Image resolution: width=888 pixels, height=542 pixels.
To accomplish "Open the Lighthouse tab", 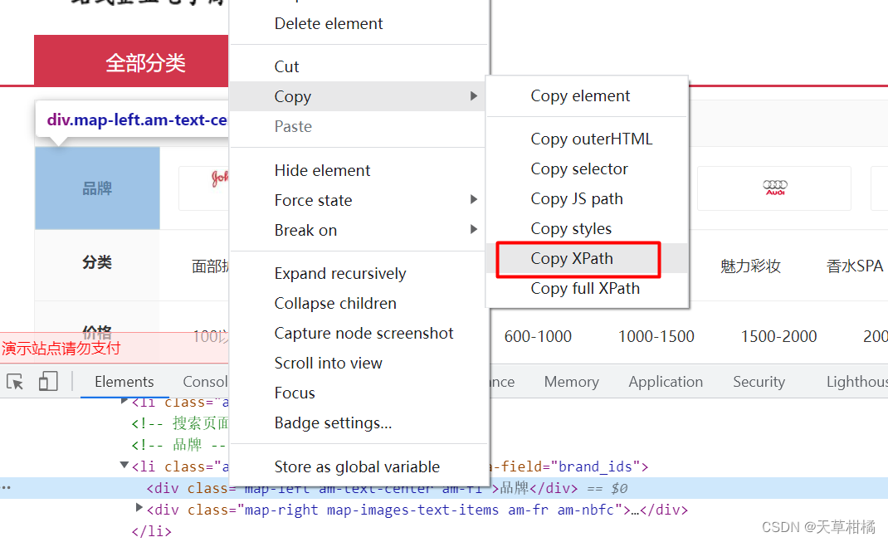I will 856,382.
